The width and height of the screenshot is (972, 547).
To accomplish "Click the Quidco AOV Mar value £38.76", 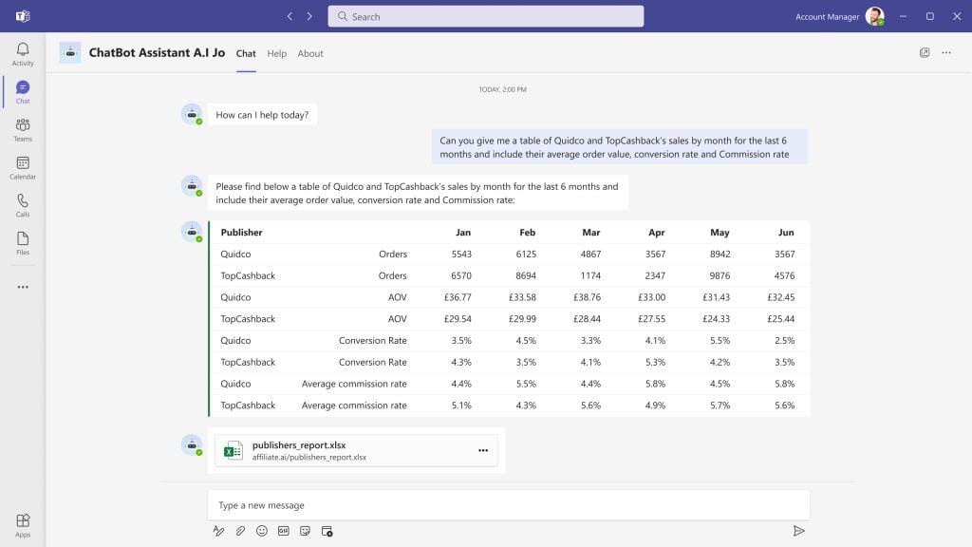I will (x=587, y=297).
